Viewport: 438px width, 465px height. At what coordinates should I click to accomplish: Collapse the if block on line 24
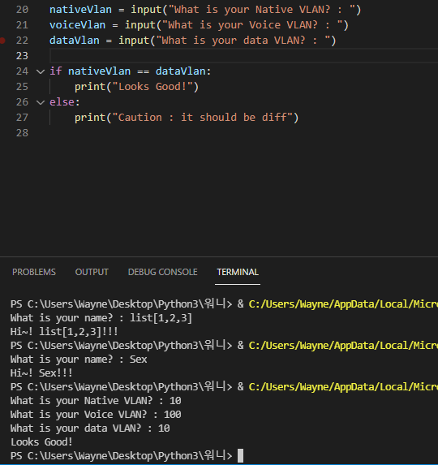(x=41, y=71)
